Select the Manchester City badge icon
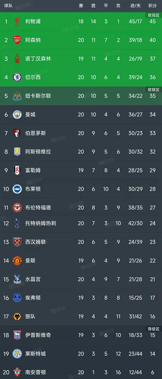Screen dimensions: 162x379 click(x=17, y=114)
